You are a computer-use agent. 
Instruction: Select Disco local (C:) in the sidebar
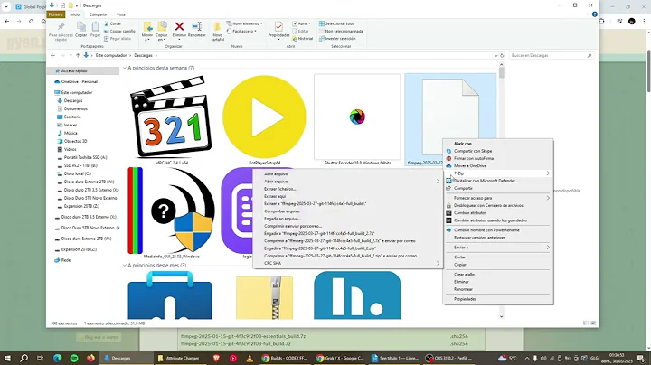(x=77, y=173)
